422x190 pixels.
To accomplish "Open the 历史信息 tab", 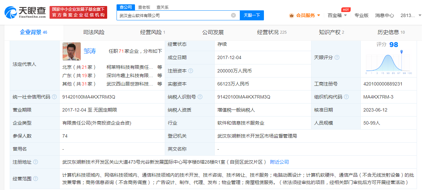I will pos(391,32).
